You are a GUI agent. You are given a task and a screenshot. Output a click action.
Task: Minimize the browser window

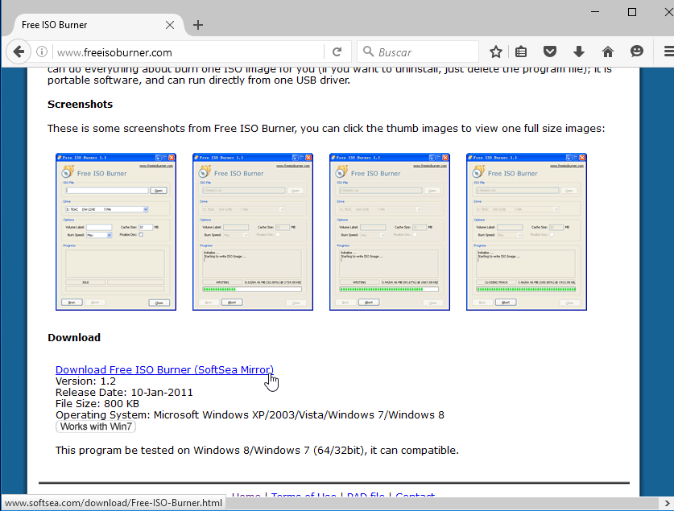tap(595, 12)
